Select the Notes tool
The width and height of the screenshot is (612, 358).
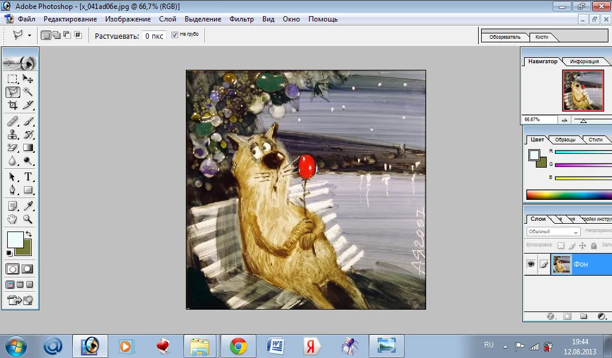13,206
